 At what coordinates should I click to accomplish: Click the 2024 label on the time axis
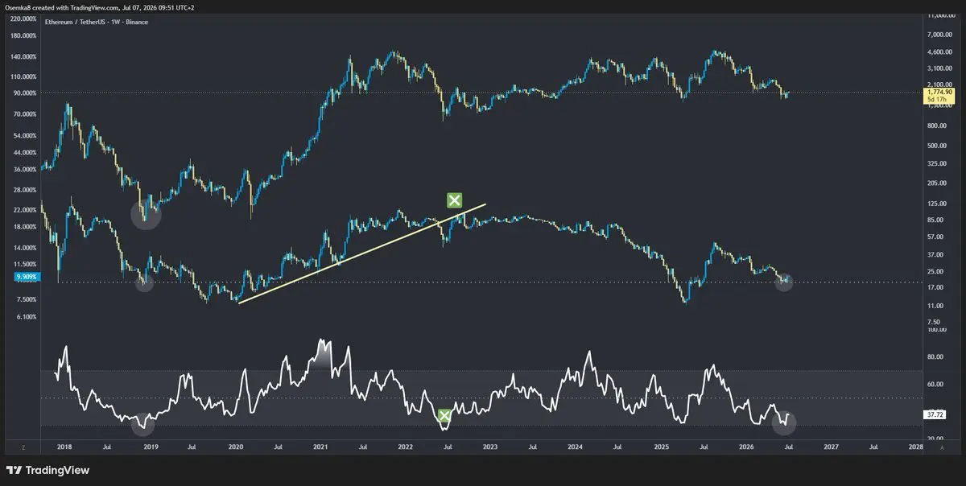click(575, 447)
